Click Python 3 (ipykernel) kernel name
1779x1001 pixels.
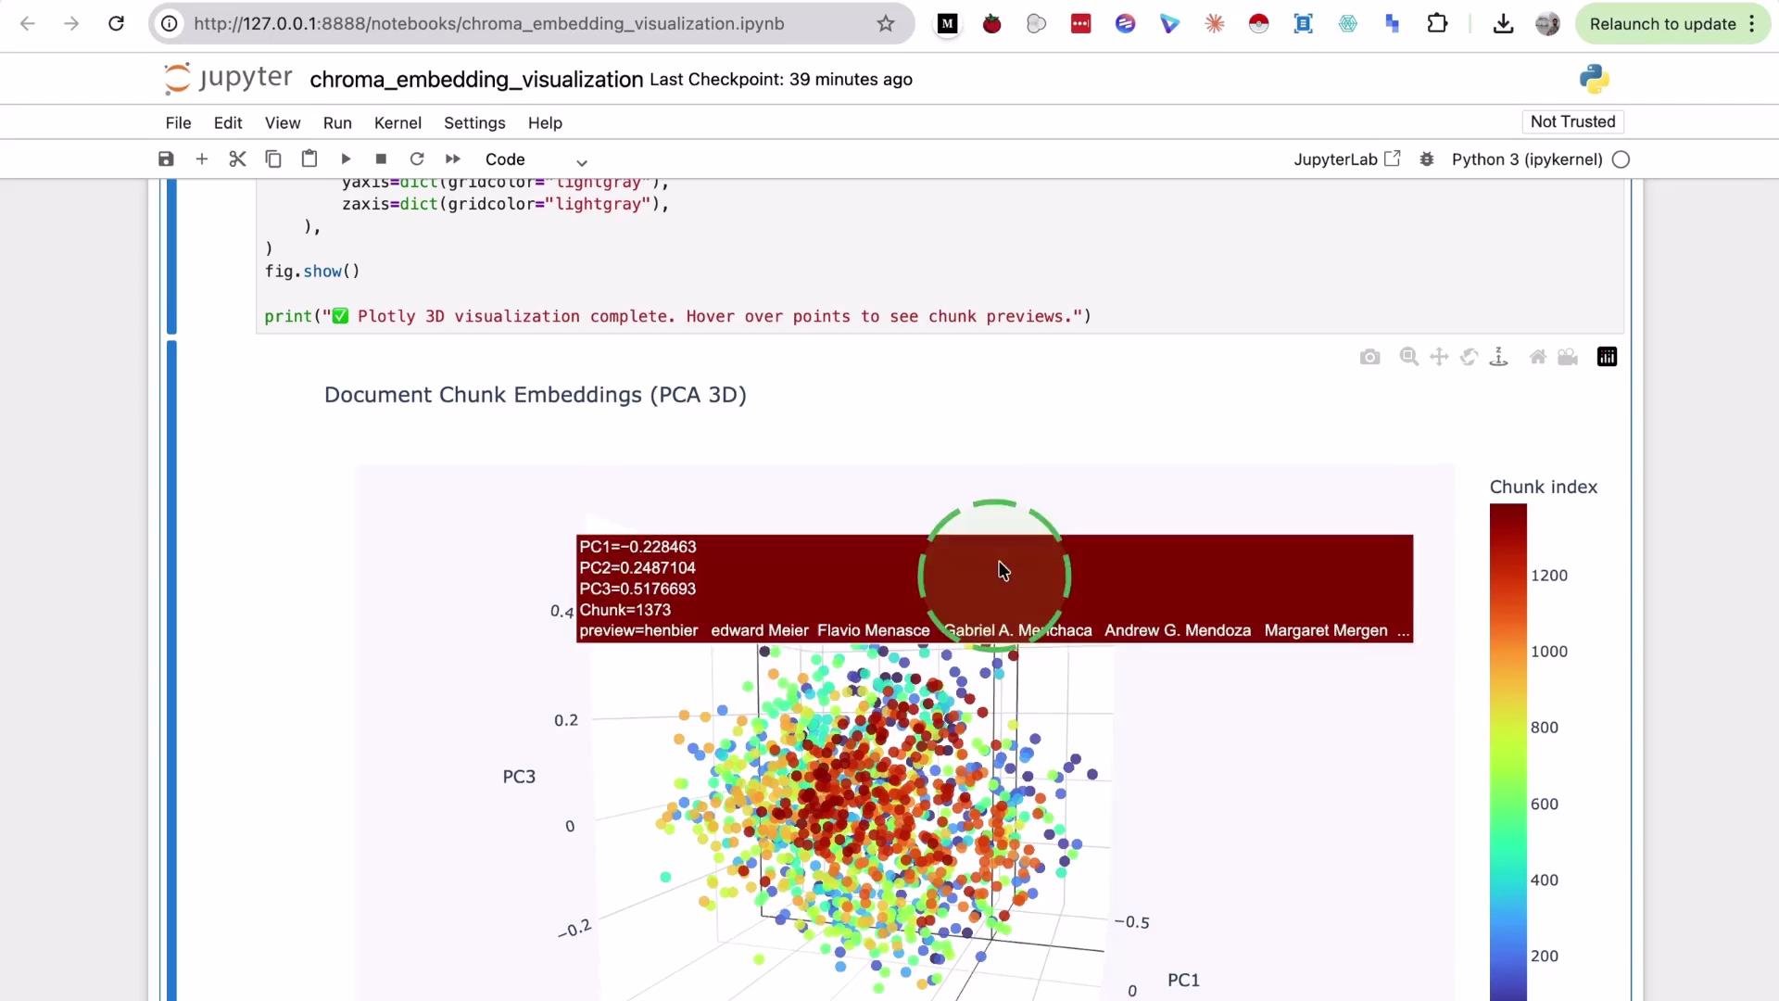1527,159
